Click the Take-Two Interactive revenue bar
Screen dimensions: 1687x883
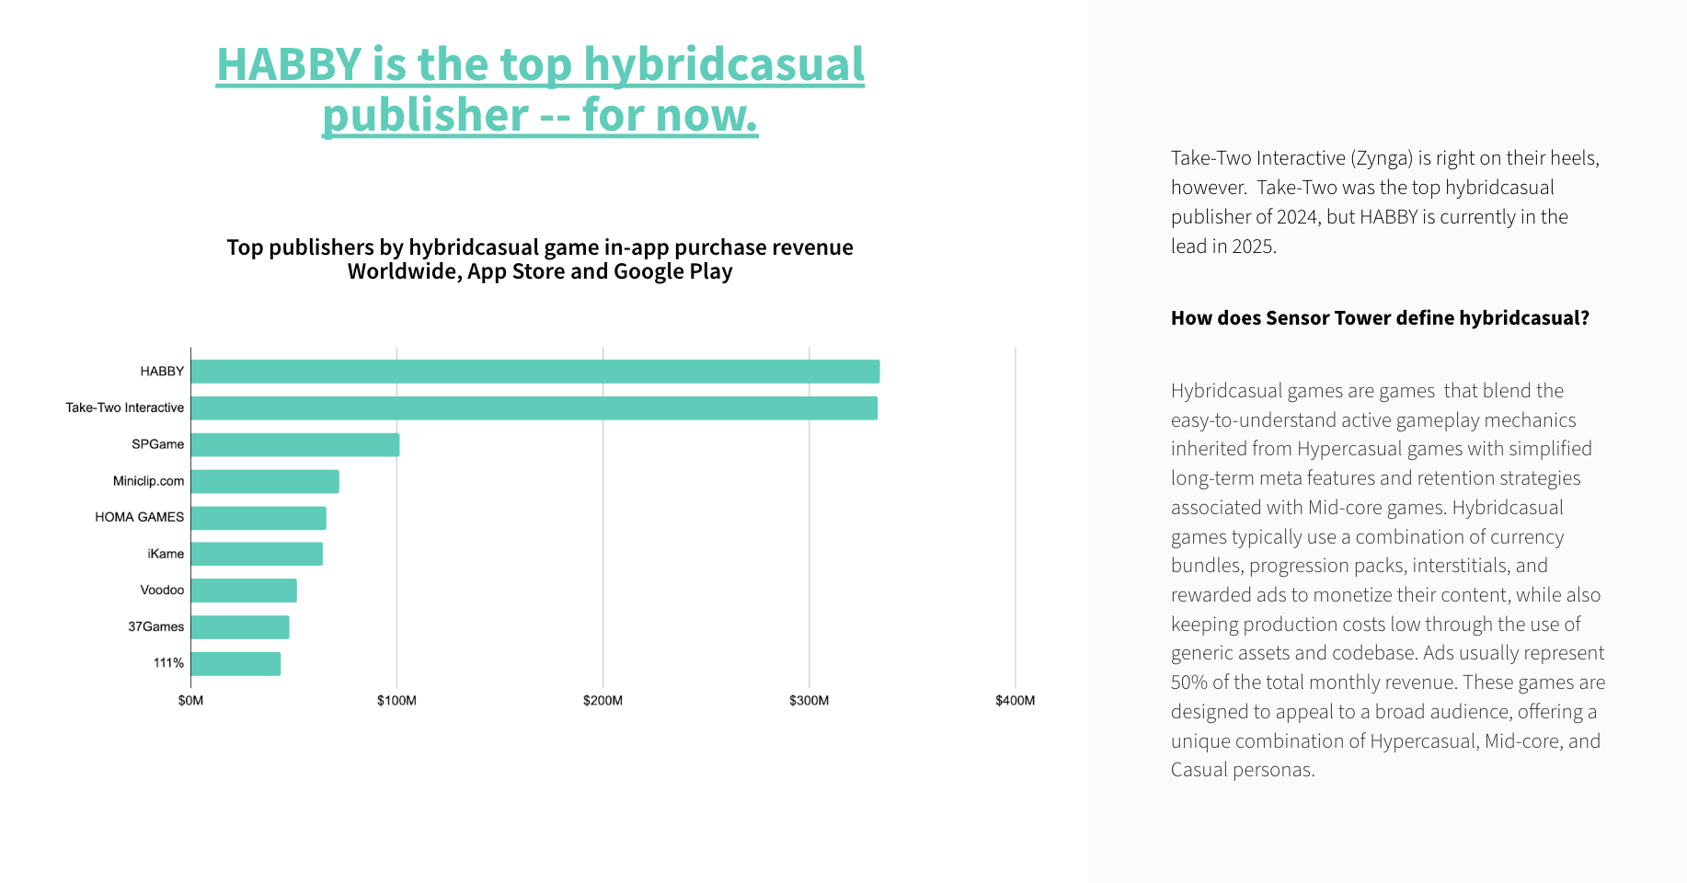[x=534, y=408]
